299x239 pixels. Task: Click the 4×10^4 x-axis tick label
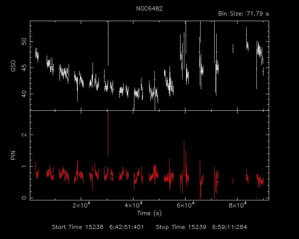(x=133, y=205)
